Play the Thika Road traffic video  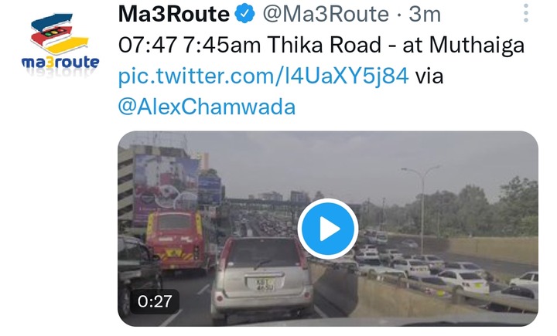click(327, 229)
